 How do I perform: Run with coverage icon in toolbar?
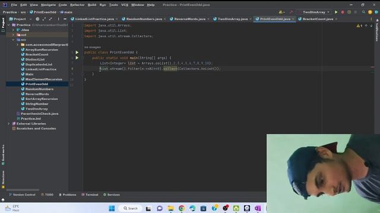coord(349,12)
